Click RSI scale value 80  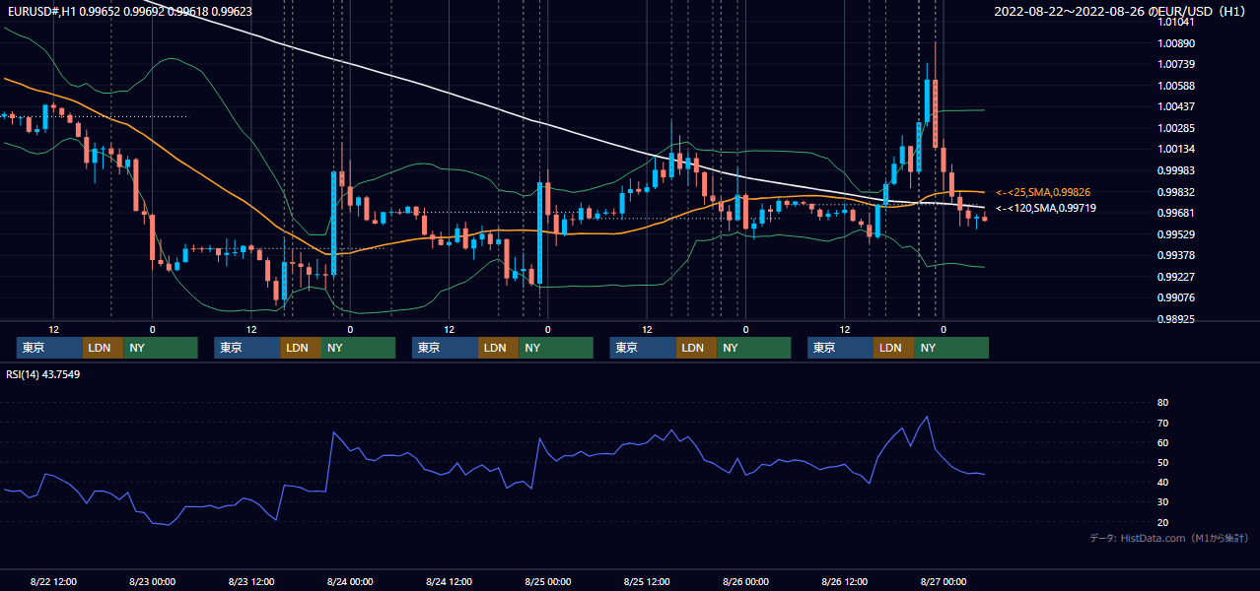[x=1162, y=403]
